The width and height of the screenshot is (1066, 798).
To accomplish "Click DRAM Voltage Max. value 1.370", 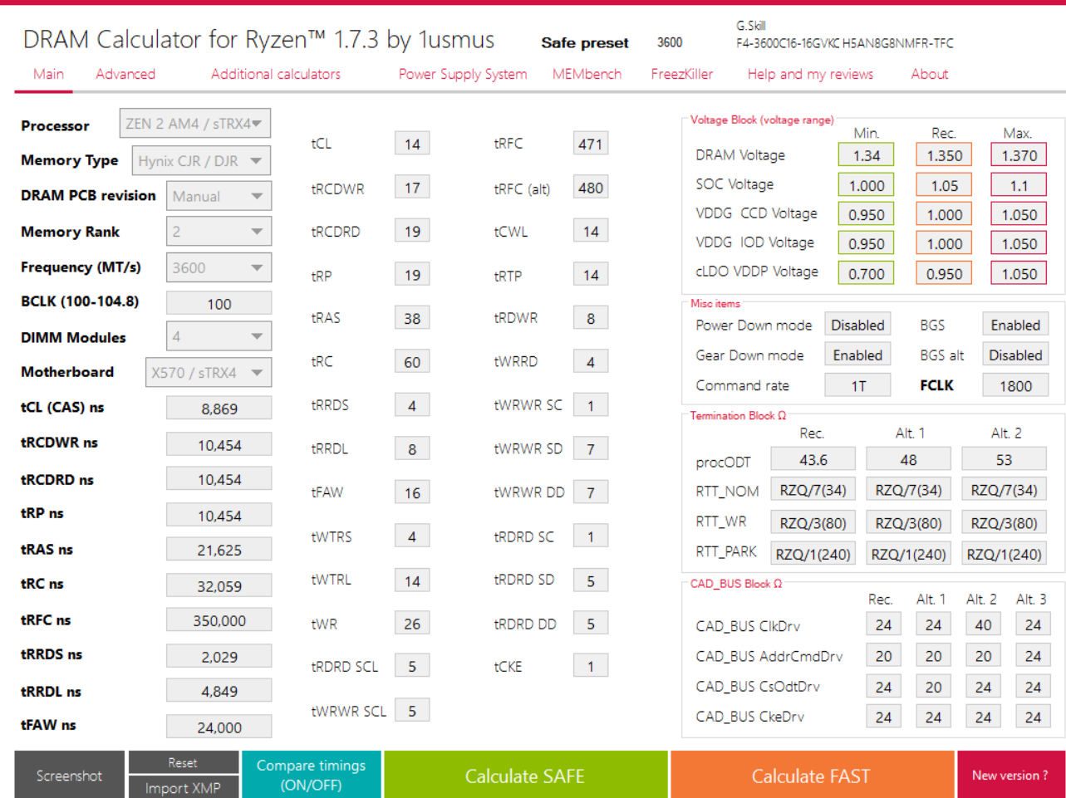I will (1019, 155).
